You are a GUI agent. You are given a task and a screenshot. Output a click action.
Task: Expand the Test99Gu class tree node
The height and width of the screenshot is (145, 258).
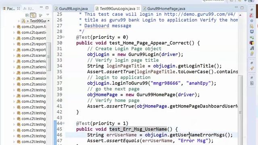coord(19,21)
